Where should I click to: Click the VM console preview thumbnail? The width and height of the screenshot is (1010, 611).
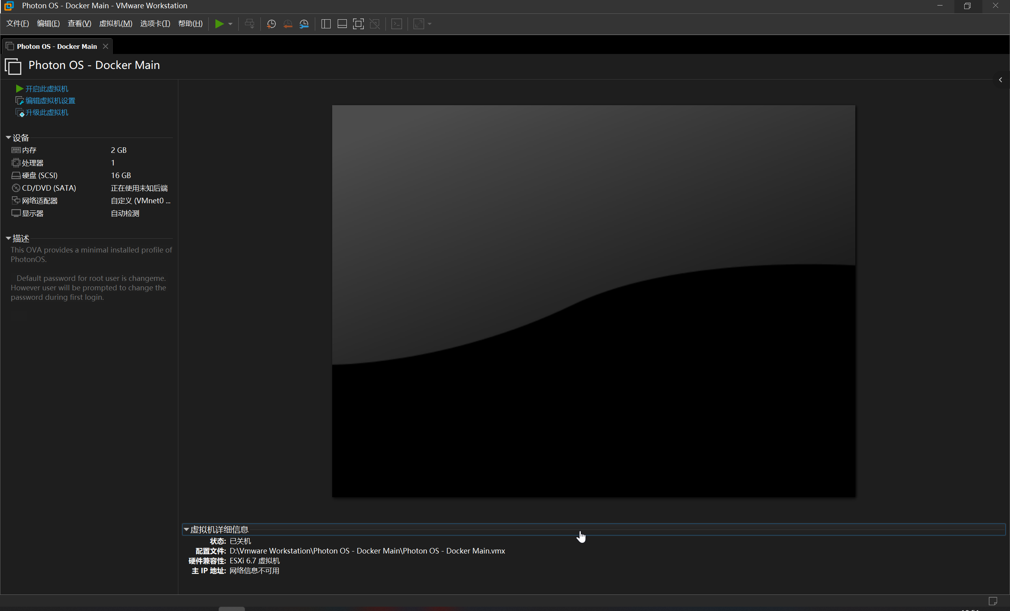click(593, 301)
